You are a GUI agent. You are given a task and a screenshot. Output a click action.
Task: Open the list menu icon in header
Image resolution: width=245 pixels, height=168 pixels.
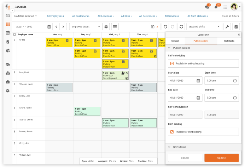pyautogui.click(x=225, y=7)
